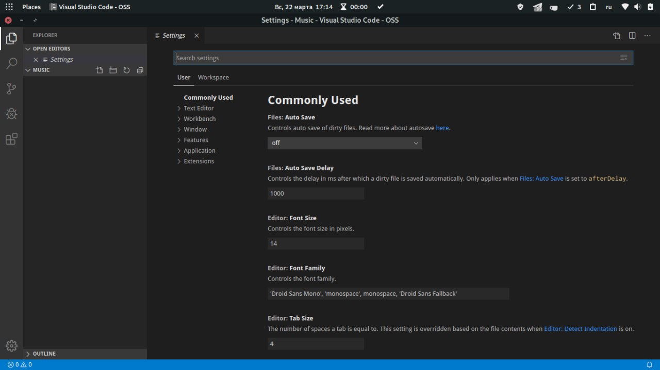
Task: Click the Explorer panel title
Action: coord(45,36)
